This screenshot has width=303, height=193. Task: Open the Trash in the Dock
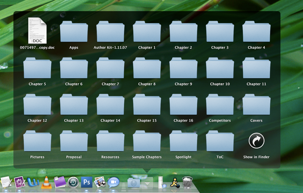pyautogui.click(x=187, y=182)
